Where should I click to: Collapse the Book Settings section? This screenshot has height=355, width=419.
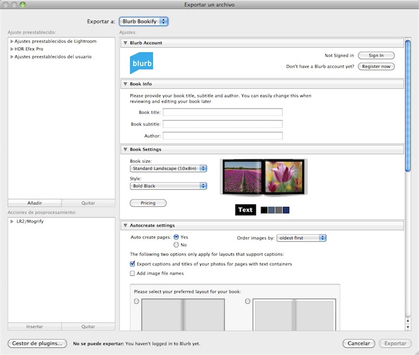[125, 149]
